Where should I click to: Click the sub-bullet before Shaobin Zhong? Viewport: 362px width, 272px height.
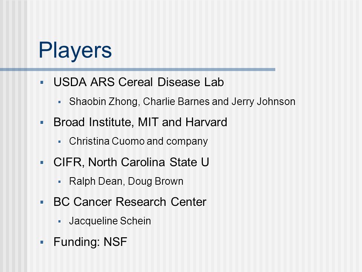pos(60,102)
